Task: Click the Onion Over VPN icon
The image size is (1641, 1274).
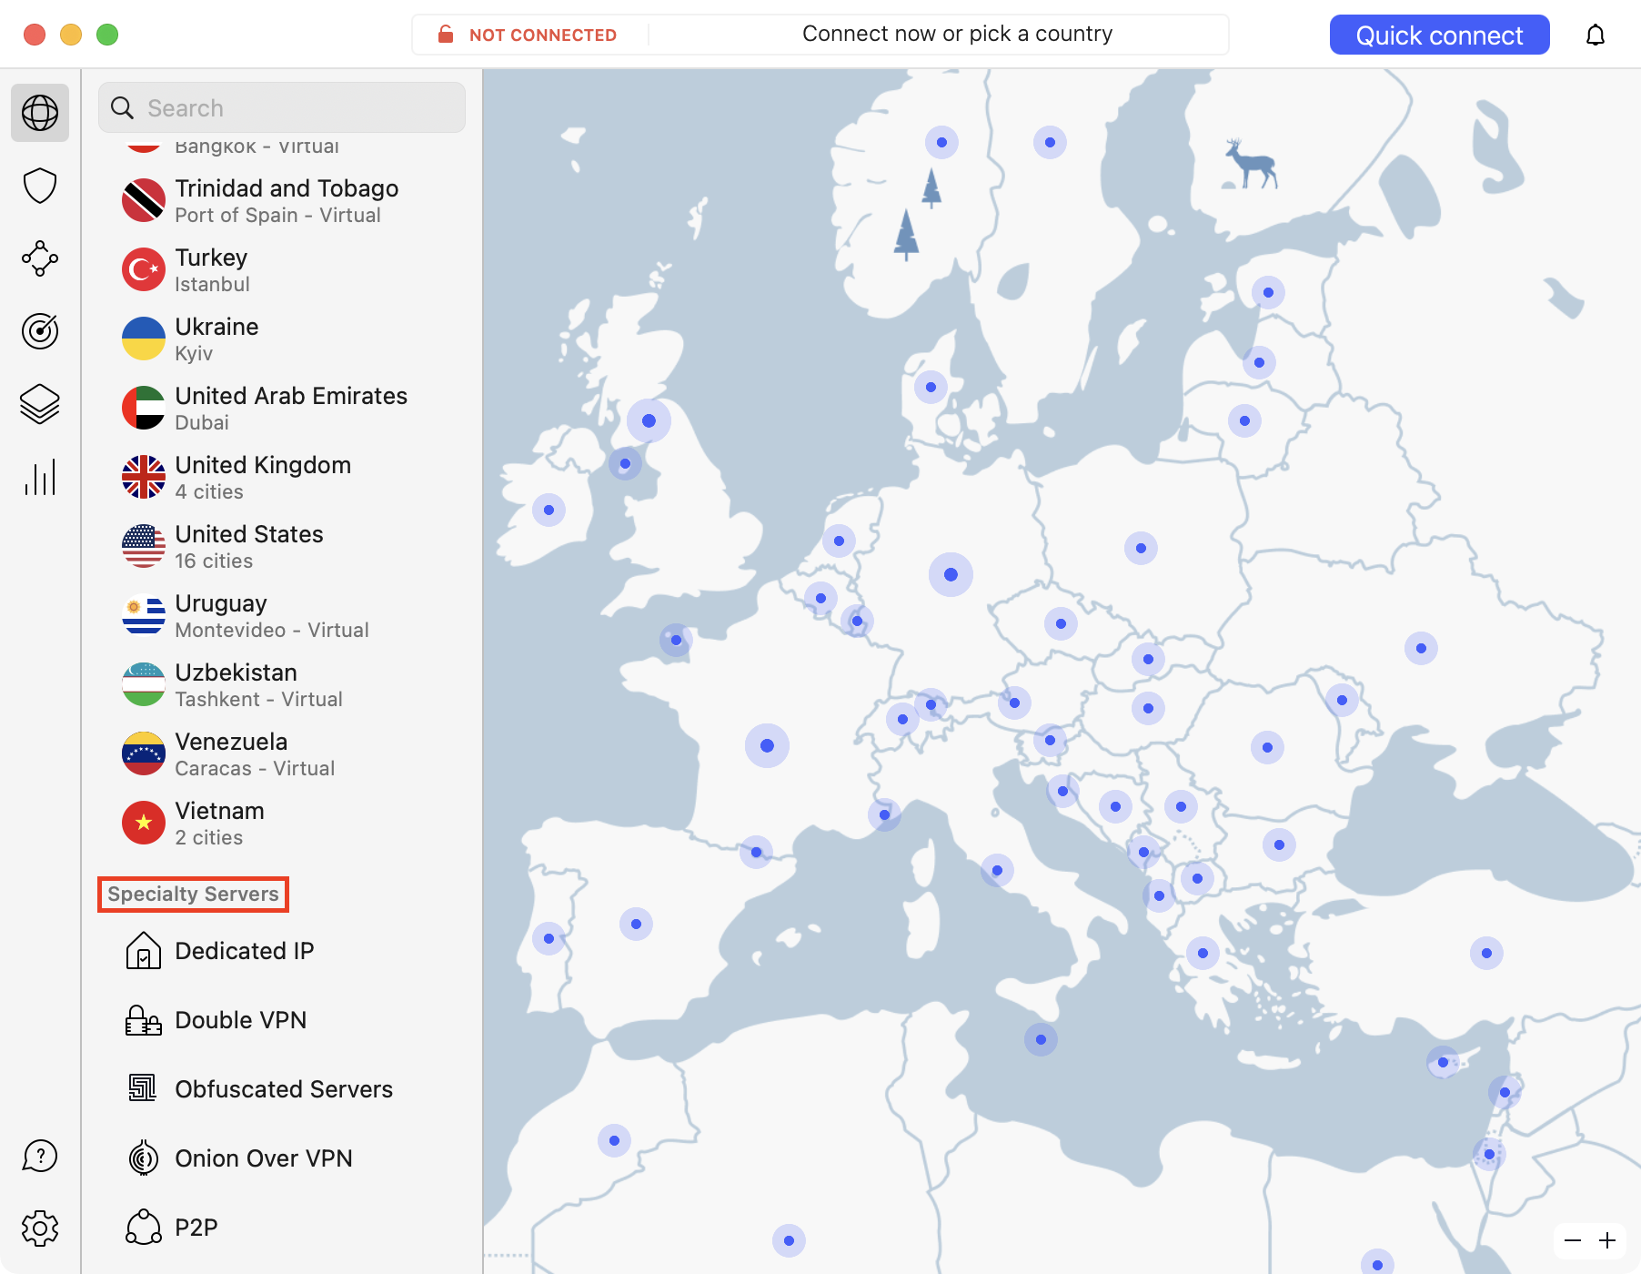Action: (143, 1158)
